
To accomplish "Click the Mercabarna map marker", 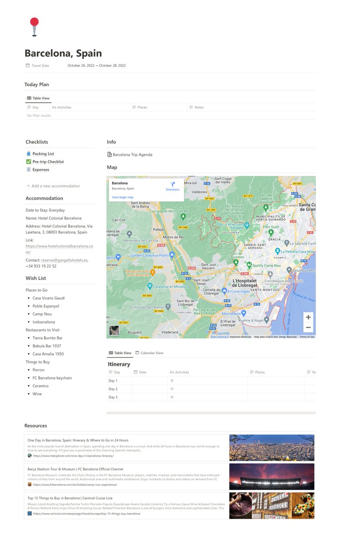I will pyautogui.click(x=244, y=313).
